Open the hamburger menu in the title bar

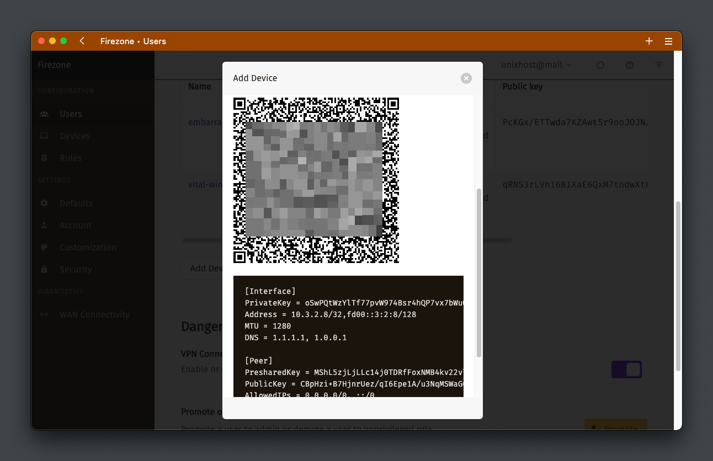668,41
